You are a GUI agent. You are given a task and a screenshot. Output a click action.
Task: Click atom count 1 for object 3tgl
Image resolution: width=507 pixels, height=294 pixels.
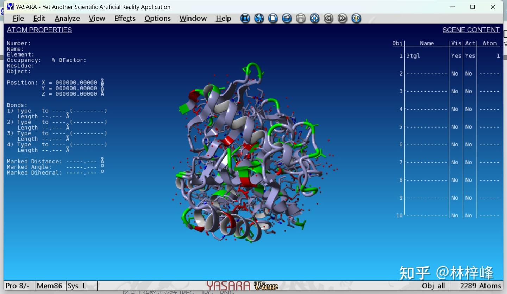pos(498,56)
